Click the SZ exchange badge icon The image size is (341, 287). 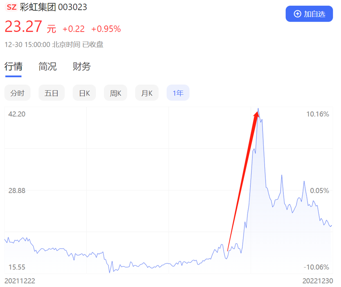tap(11, 7)
